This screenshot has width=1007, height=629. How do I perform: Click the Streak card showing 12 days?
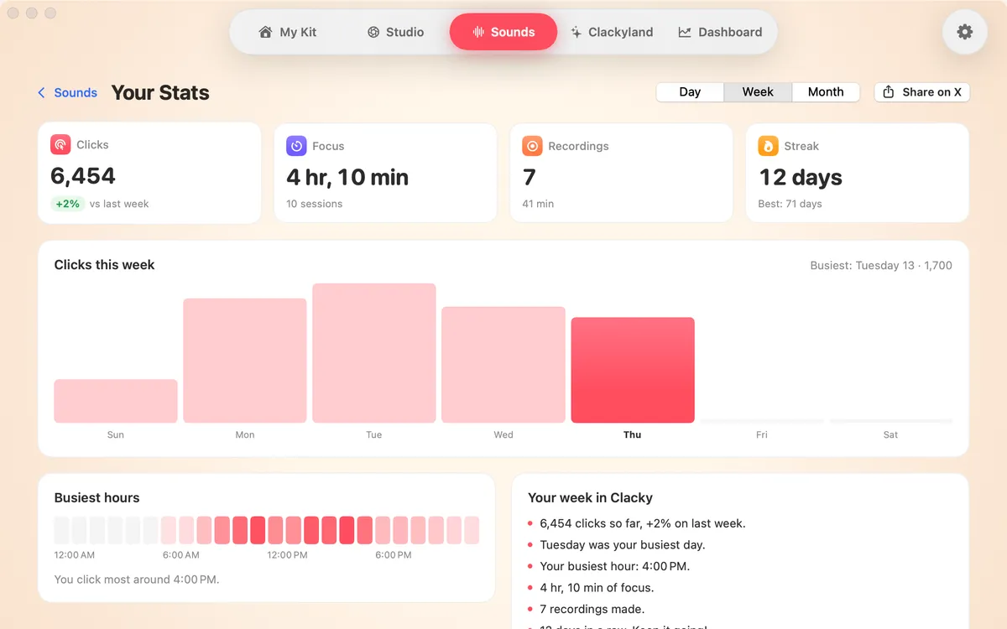click(x=858, y=173)
